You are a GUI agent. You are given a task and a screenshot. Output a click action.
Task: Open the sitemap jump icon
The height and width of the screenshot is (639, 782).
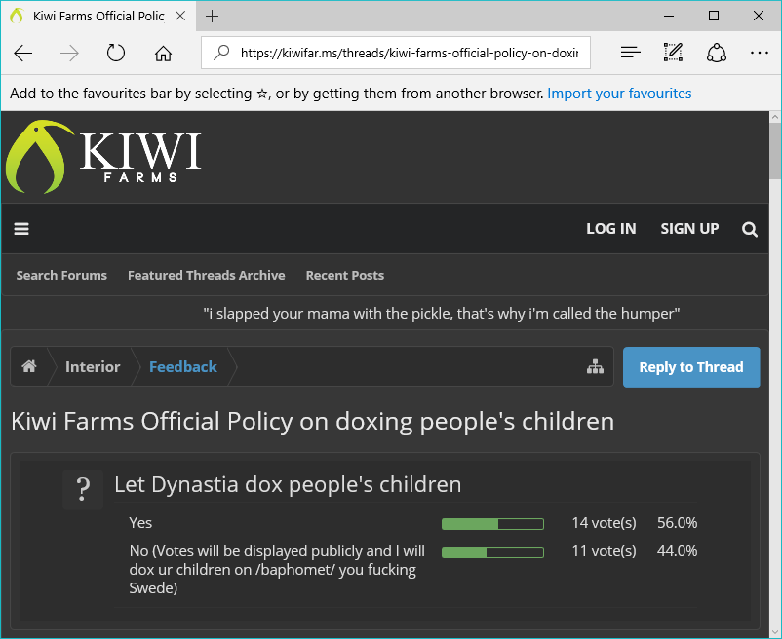pos(595,366)
